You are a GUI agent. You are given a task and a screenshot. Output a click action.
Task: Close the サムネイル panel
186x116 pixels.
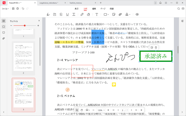tap(39, 21)
